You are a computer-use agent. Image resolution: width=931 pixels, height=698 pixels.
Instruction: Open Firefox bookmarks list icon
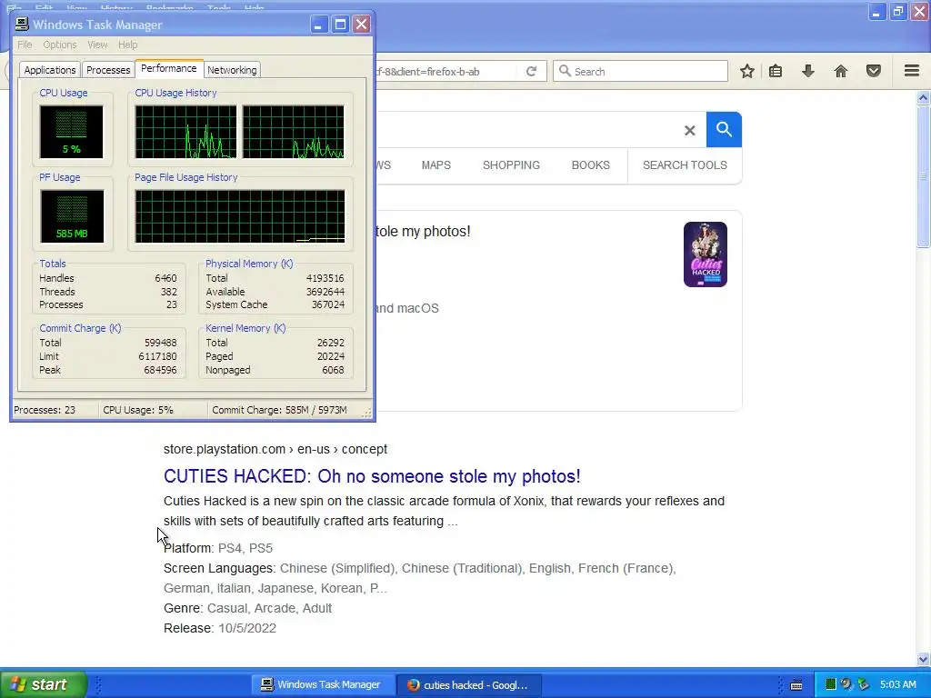pos(776,71)
